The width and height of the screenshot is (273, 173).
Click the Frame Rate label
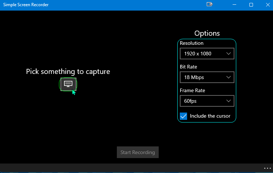click(193, 90)
